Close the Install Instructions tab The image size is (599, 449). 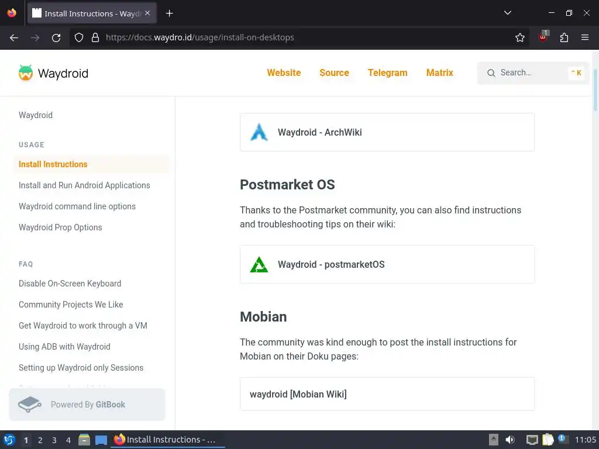click(147, 13)
